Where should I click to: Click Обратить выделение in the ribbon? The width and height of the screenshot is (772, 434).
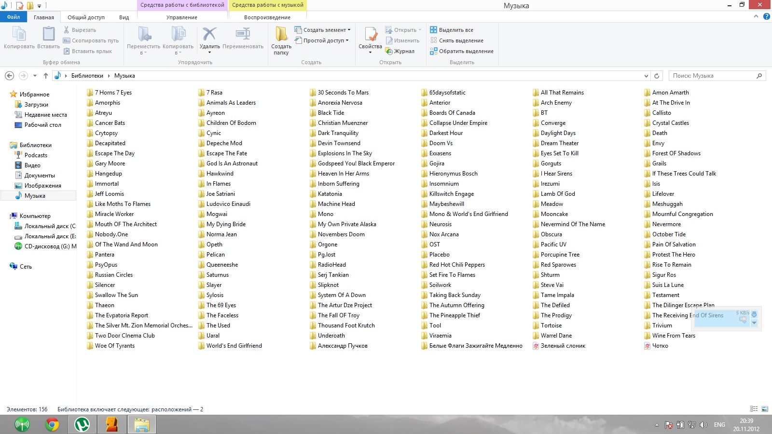click(x=462, y=51)
